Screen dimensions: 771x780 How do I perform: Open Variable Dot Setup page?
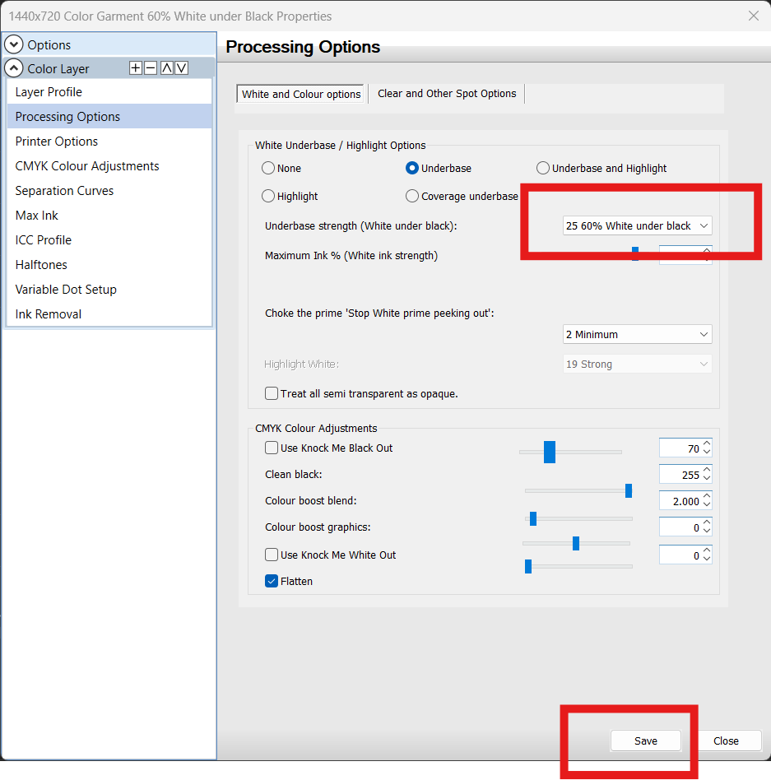pos(109,290)
